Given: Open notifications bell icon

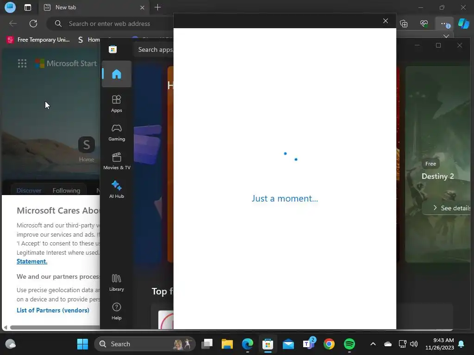Looking at the screenshot, I should [x=462, y=344].
